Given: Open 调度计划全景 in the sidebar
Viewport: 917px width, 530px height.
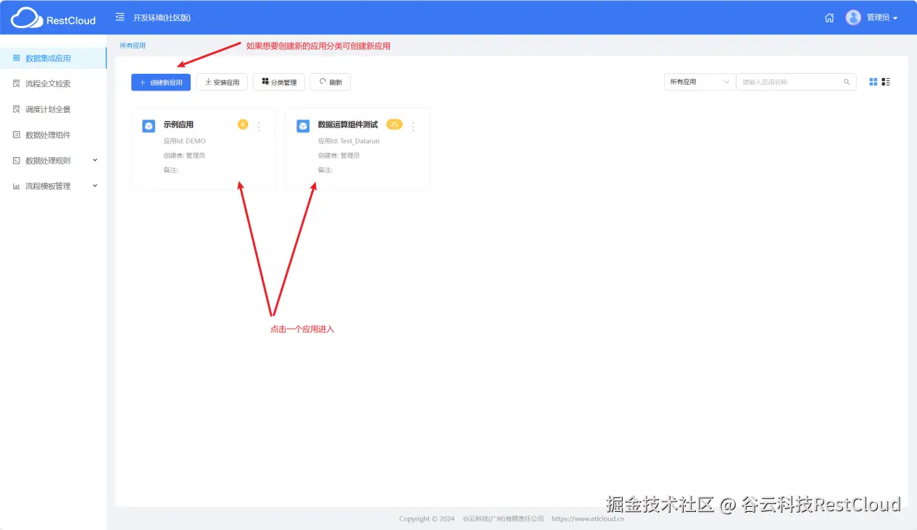Looking at the screenshot, I should (53, 109).
